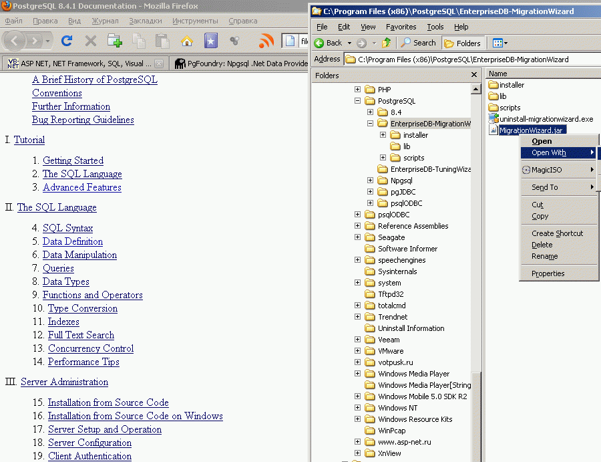Click the Copy icon in Firefox toolbar

(x=139, y=41)
